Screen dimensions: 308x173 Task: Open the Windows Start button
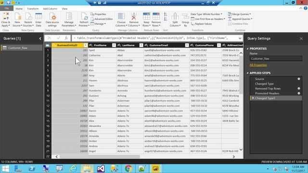[5, 169]
